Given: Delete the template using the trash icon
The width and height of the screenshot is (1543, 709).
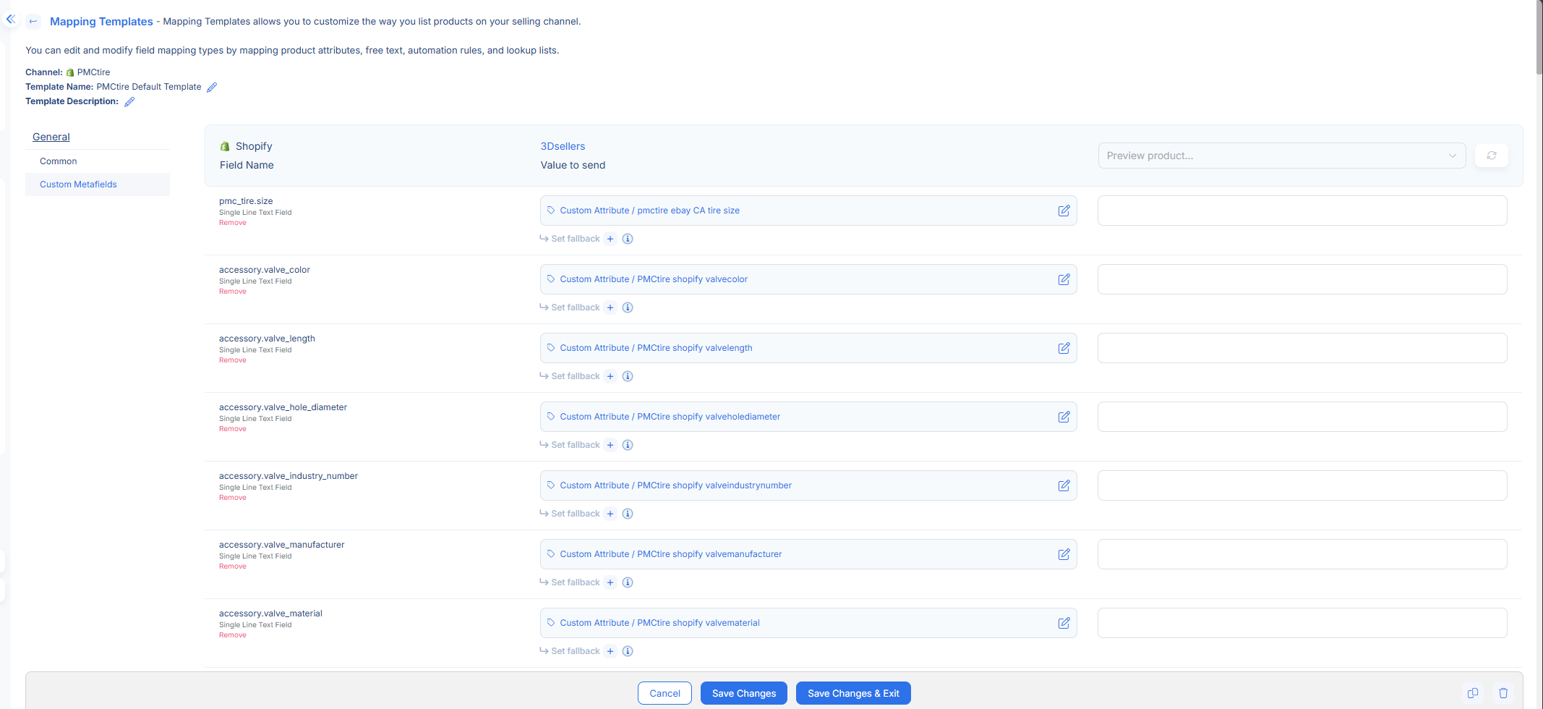Looking at the screenshot, I should coord(1504,692).
